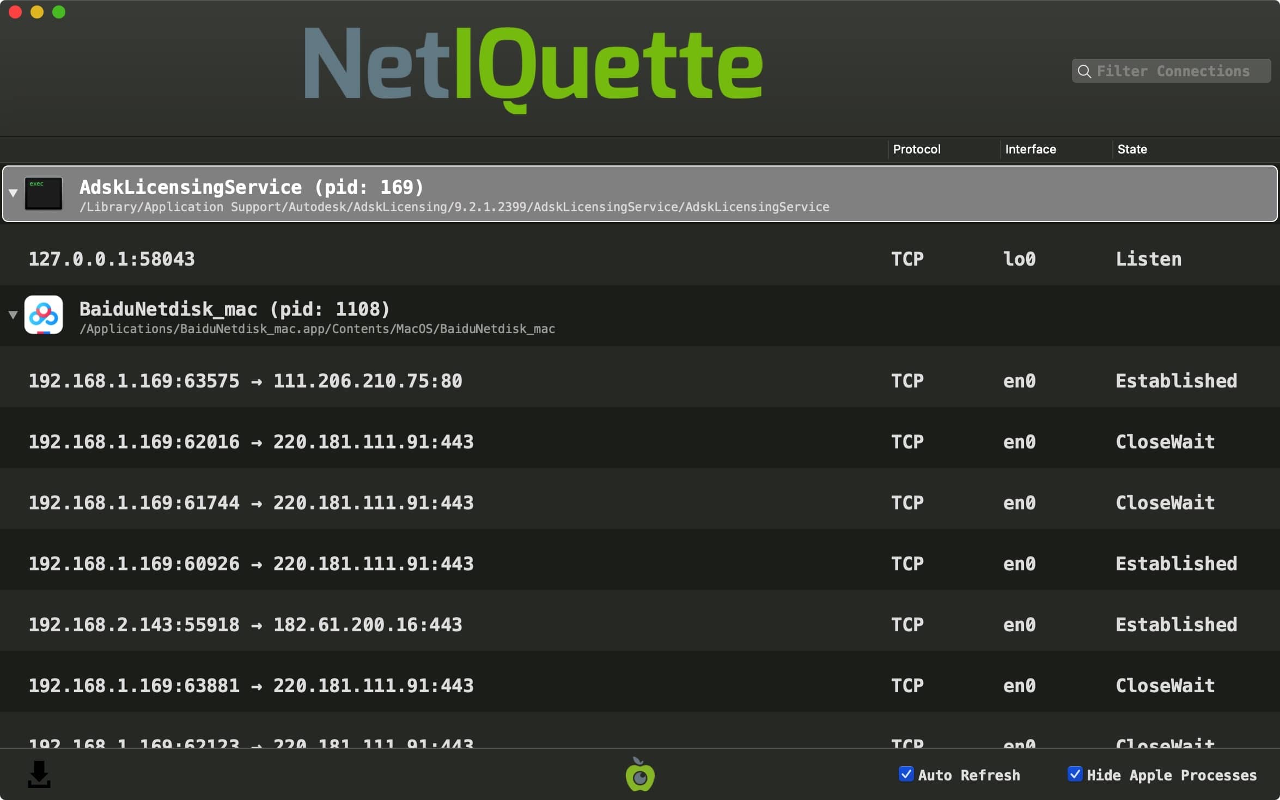Click the yellow minimize window button
Viewport: 1280px width, 800px height.
(x=37, y=12)
